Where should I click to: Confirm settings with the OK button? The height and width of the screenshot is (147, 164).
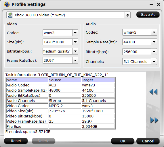point(123,141)
